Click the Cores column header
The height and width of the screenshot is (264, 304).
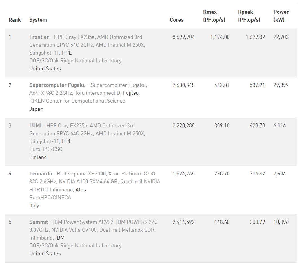(177, 20)
